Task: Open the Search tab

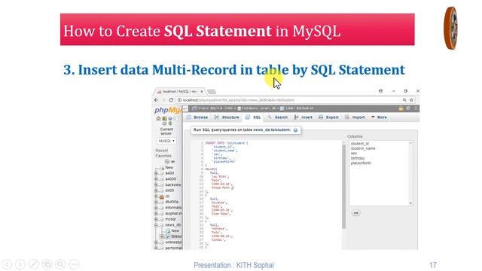Action: point(277,117)
